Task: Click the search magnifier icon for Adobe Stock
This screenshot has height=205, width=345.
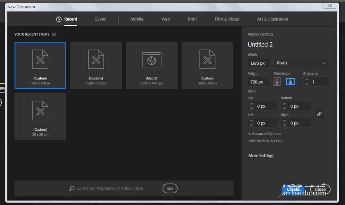Action: point(72,188)
